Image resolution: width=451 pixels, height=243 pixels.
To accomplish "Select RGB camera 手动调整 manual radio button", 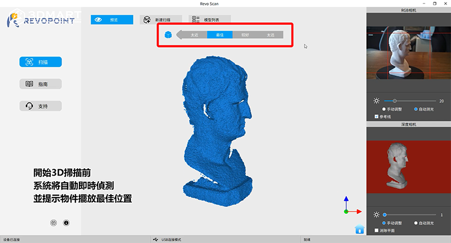I will [x=384, y=109].
